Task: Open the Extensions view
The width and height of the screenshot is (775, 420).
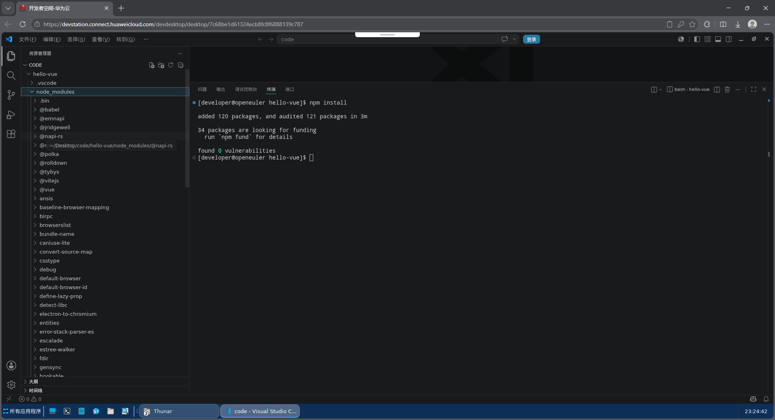Action: click(x=11, y=134)
